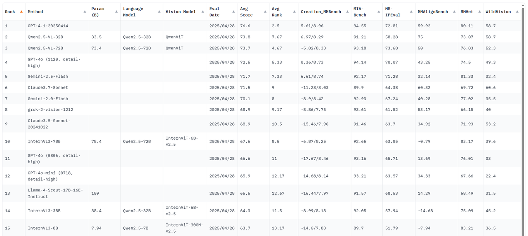Sort table by the Rank column arrow
Screen dimensions: 528x236
21,12
